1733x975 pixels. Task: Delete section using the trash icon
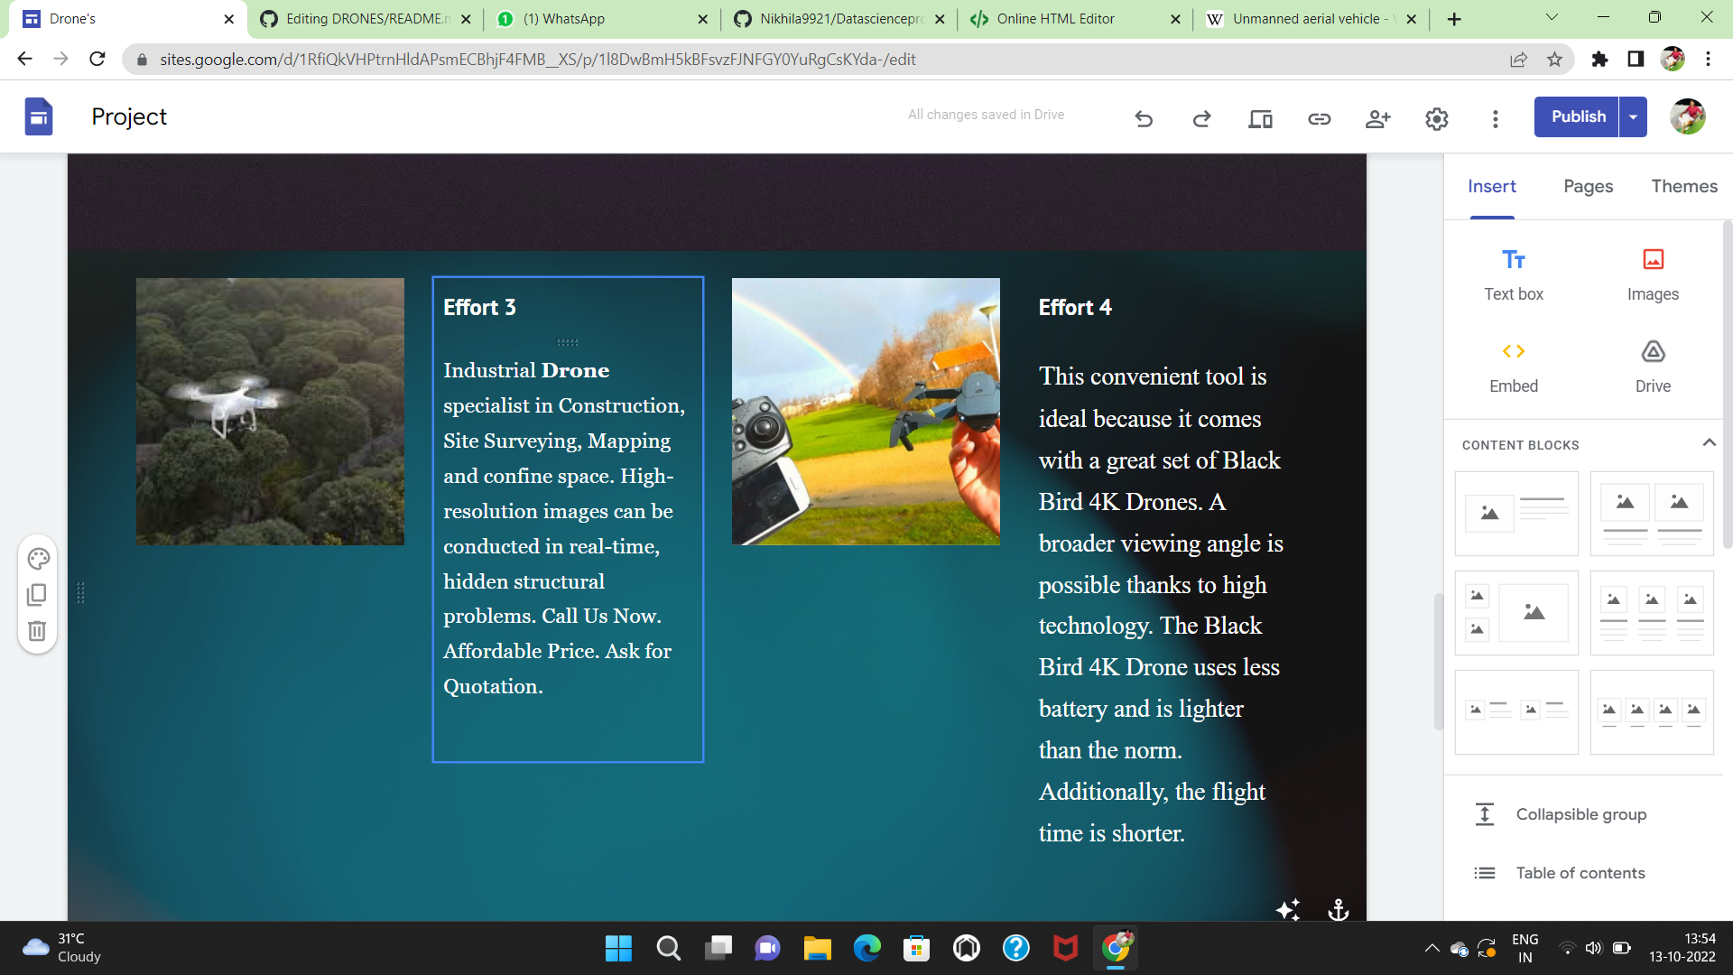[x=37, y=631]
